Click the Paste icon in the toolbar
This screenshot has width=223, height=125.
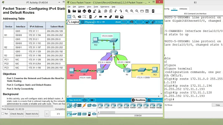coord(111,11)
